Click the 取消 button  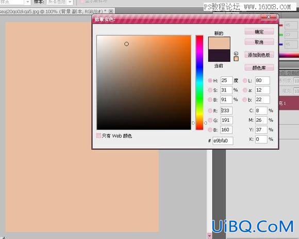[x=259, y=42]
